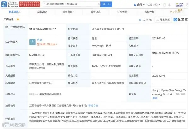
Task: Click the establishment date 2022-12-05 value
Action: coord(159,38)
